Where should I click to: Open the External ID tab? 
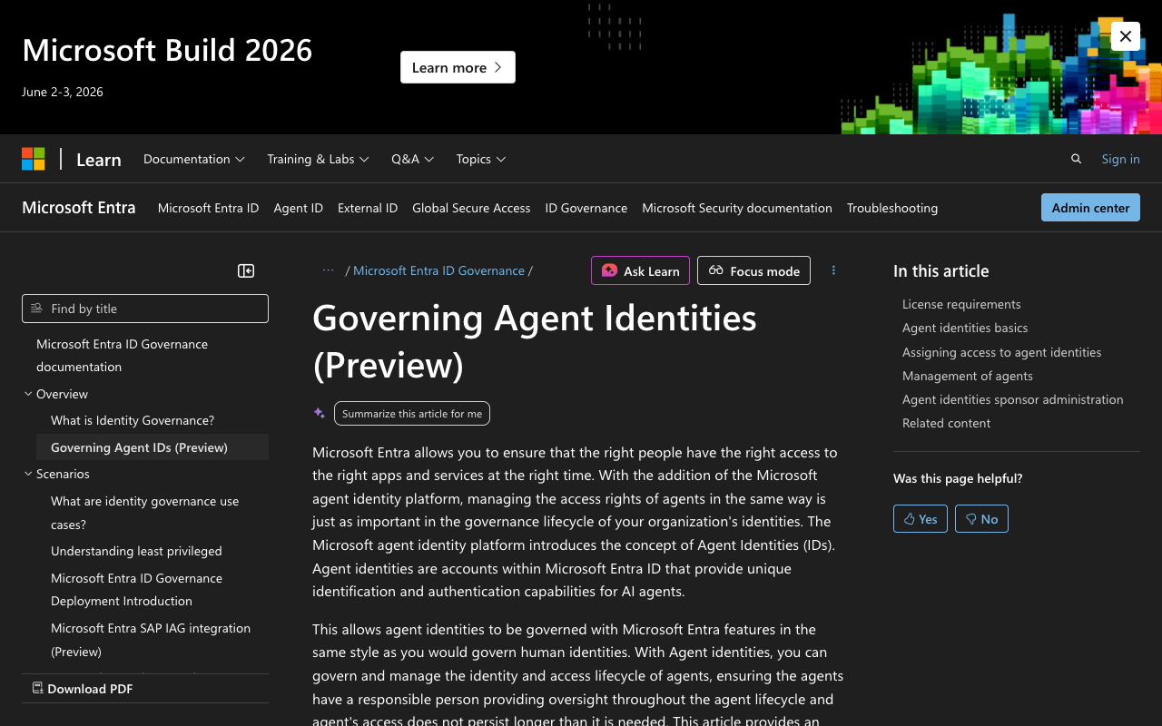[x=368, y=208]
